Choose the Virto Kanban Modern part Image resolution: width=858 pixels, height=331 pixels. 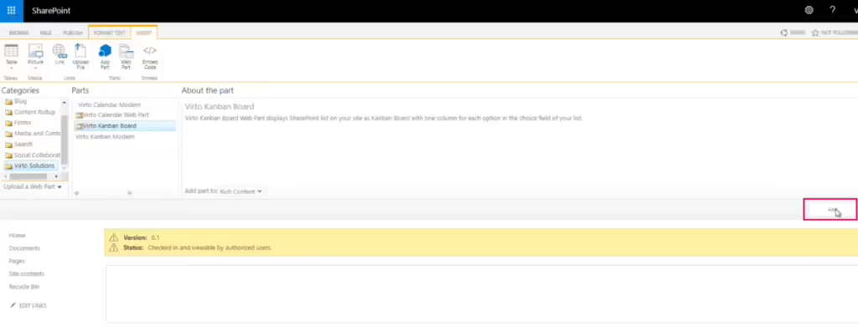105,136
